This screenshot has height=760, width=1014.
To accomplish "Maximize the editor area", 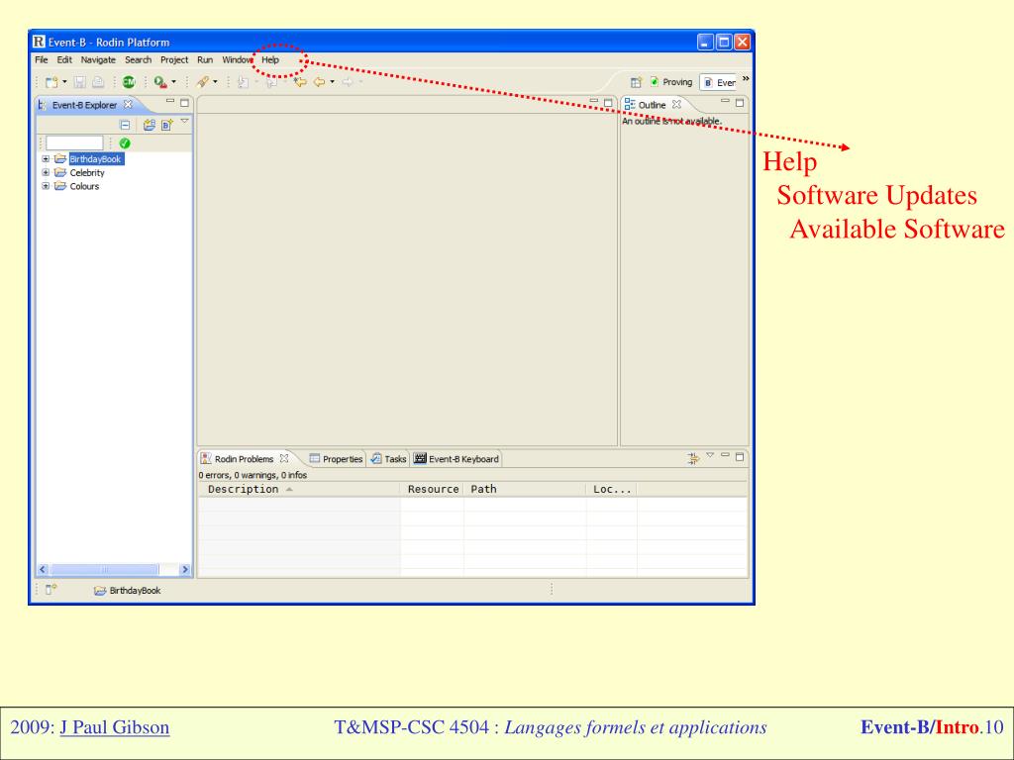I will click(x=608, y=103).
